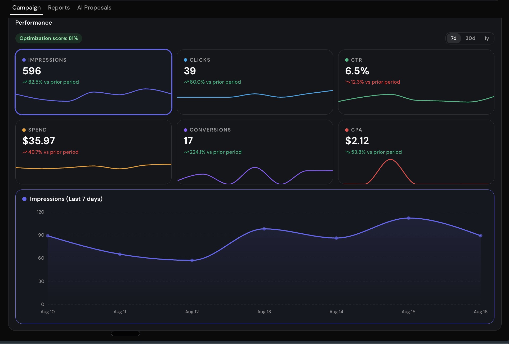The image size is (509, 344).
Task: Click the upward trend icon under Impressions 596
Action: [x=25, y=82]
